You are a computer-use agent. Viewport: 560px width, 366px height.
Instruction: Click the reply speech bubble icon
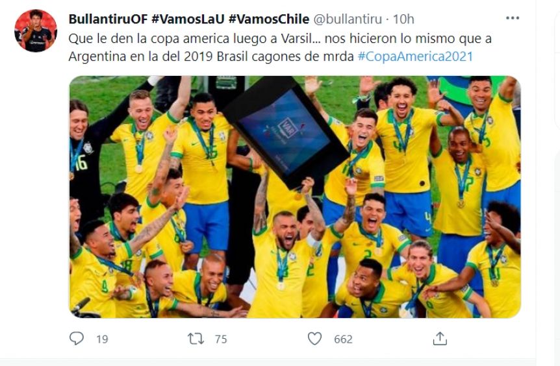click(x=77, y=338)
